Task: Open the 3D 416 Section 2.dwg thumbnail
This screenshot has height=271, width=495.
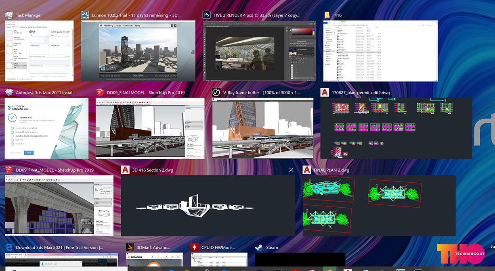Action: (x=208, y=206)
